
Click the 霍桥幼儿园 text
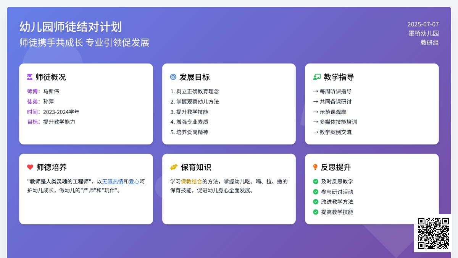(x=424, y=33)
